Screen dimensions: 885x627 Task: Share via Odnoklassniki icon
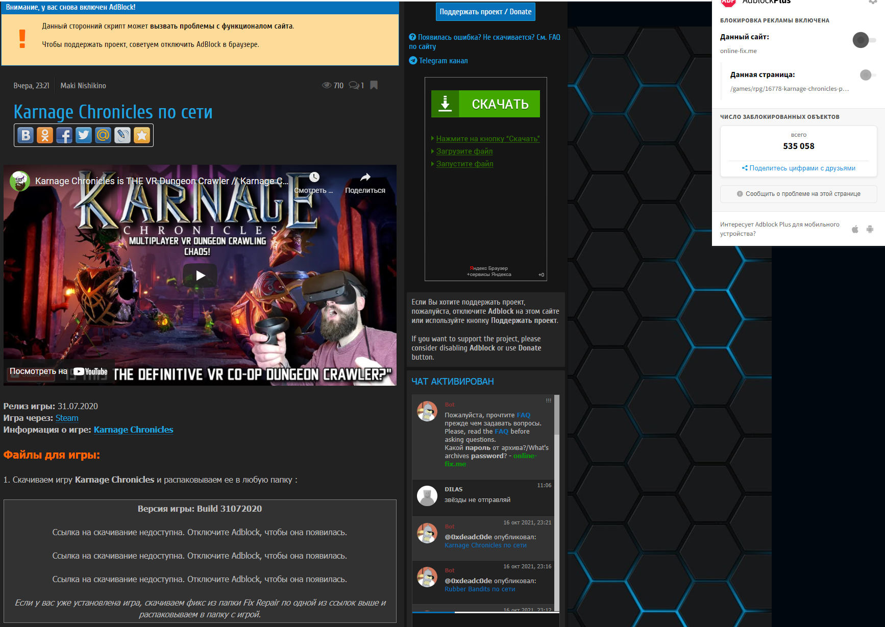pyautogui.click(x=45, y=135)
